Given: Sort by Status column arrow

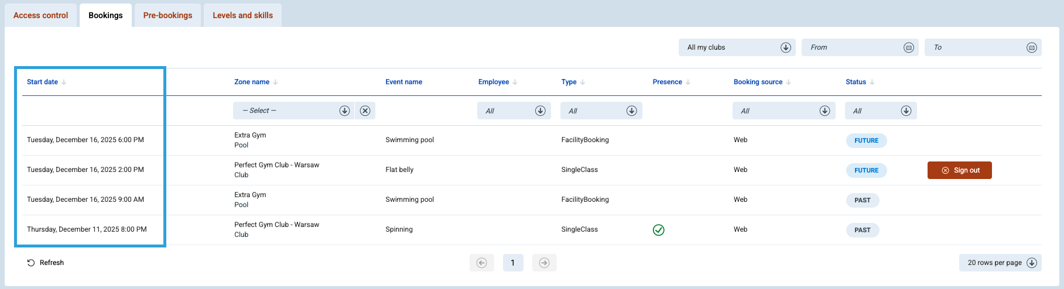Looking at the screenshot, I should [872, 82].
